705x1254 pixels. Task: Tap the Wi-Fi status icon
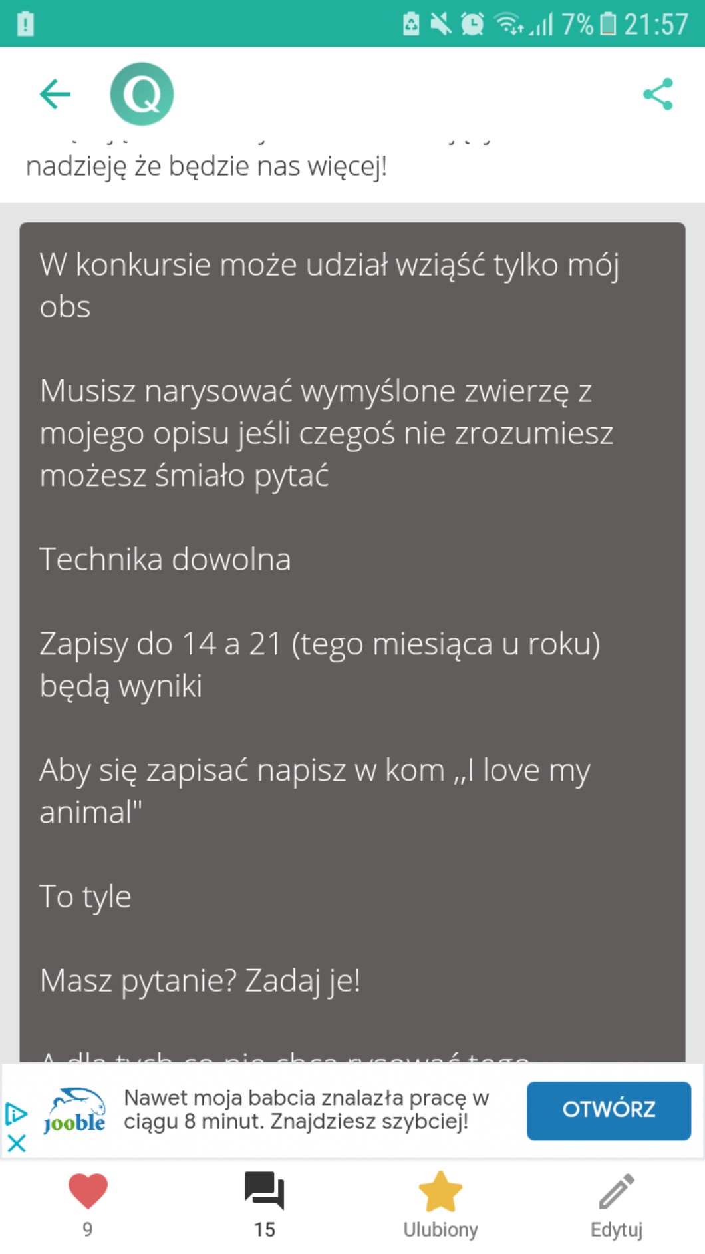click(x=509, y=25)
